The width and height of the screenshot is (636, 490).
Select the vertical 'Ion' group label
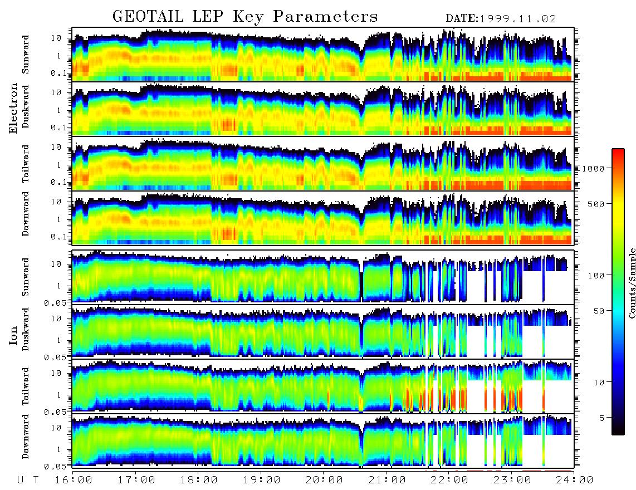pyautogui.click(x=13, y=335)
